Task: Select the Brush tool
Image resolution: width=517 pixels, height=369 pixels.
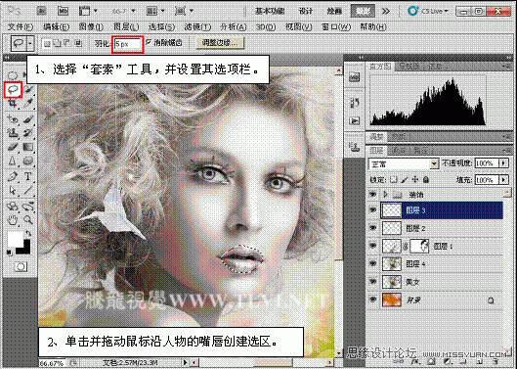Action: (29, 118)
